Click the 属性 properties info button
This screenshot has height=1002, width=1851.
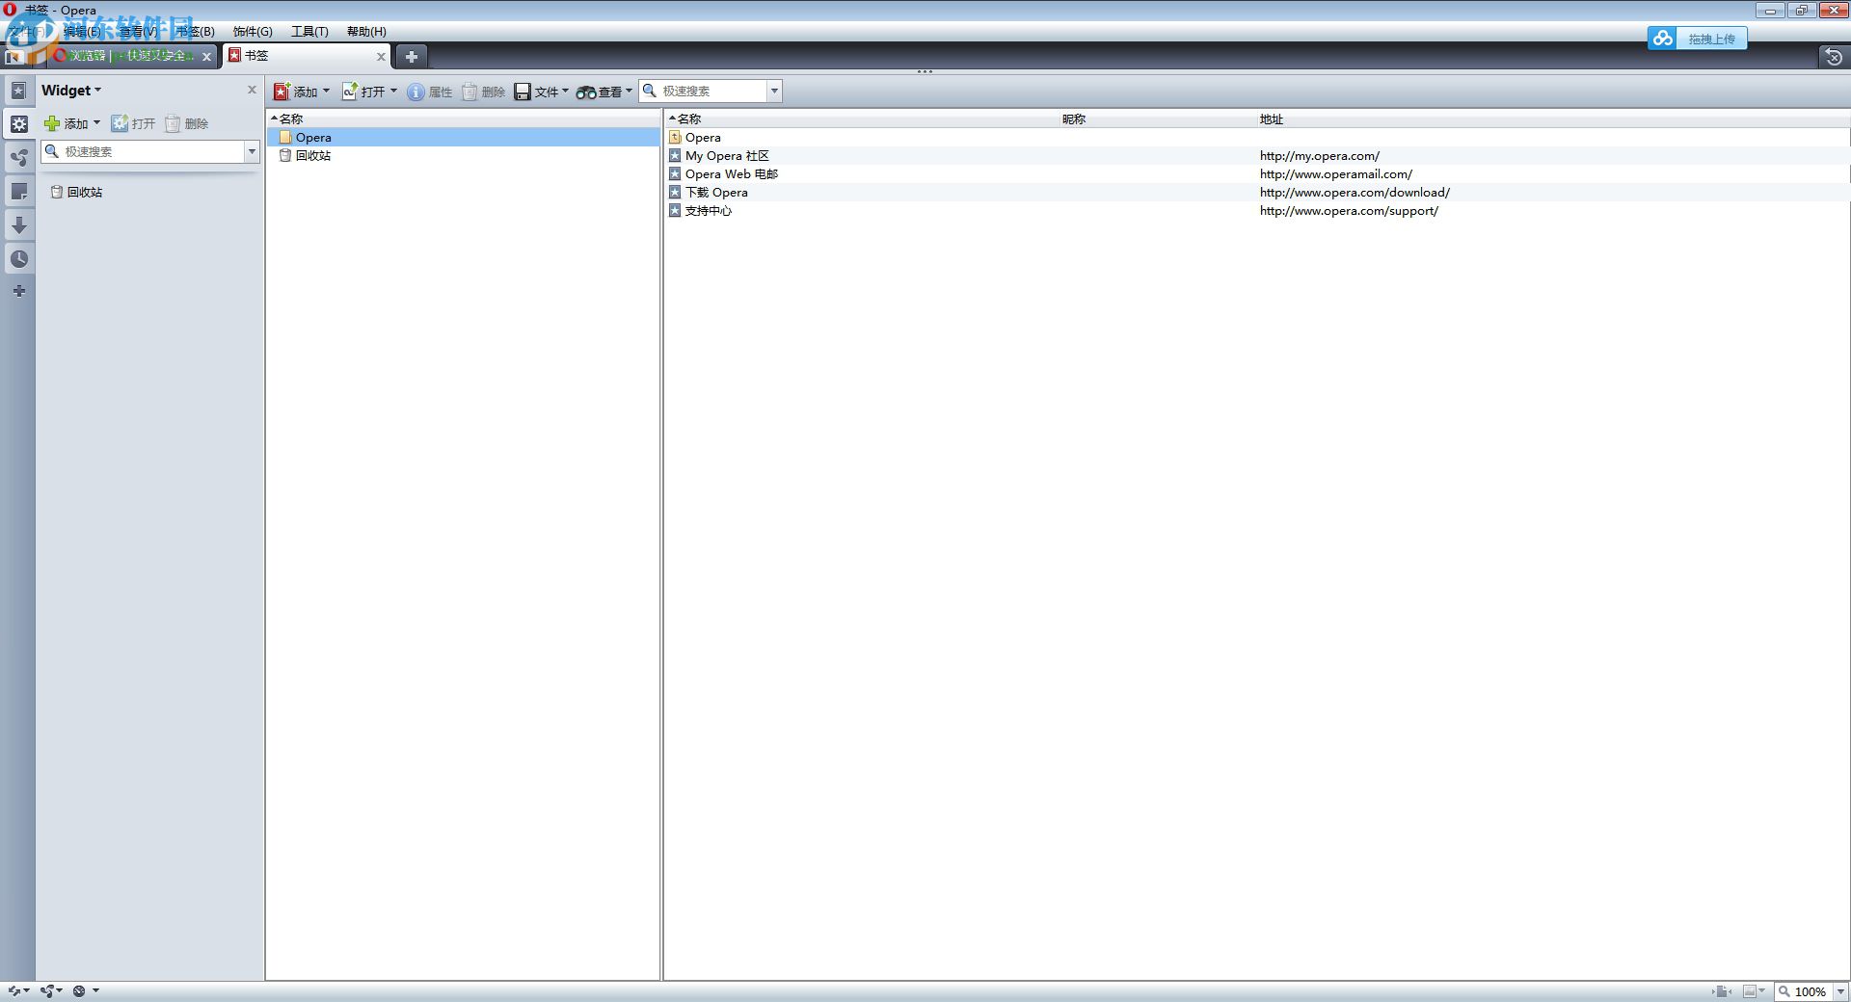430,92
